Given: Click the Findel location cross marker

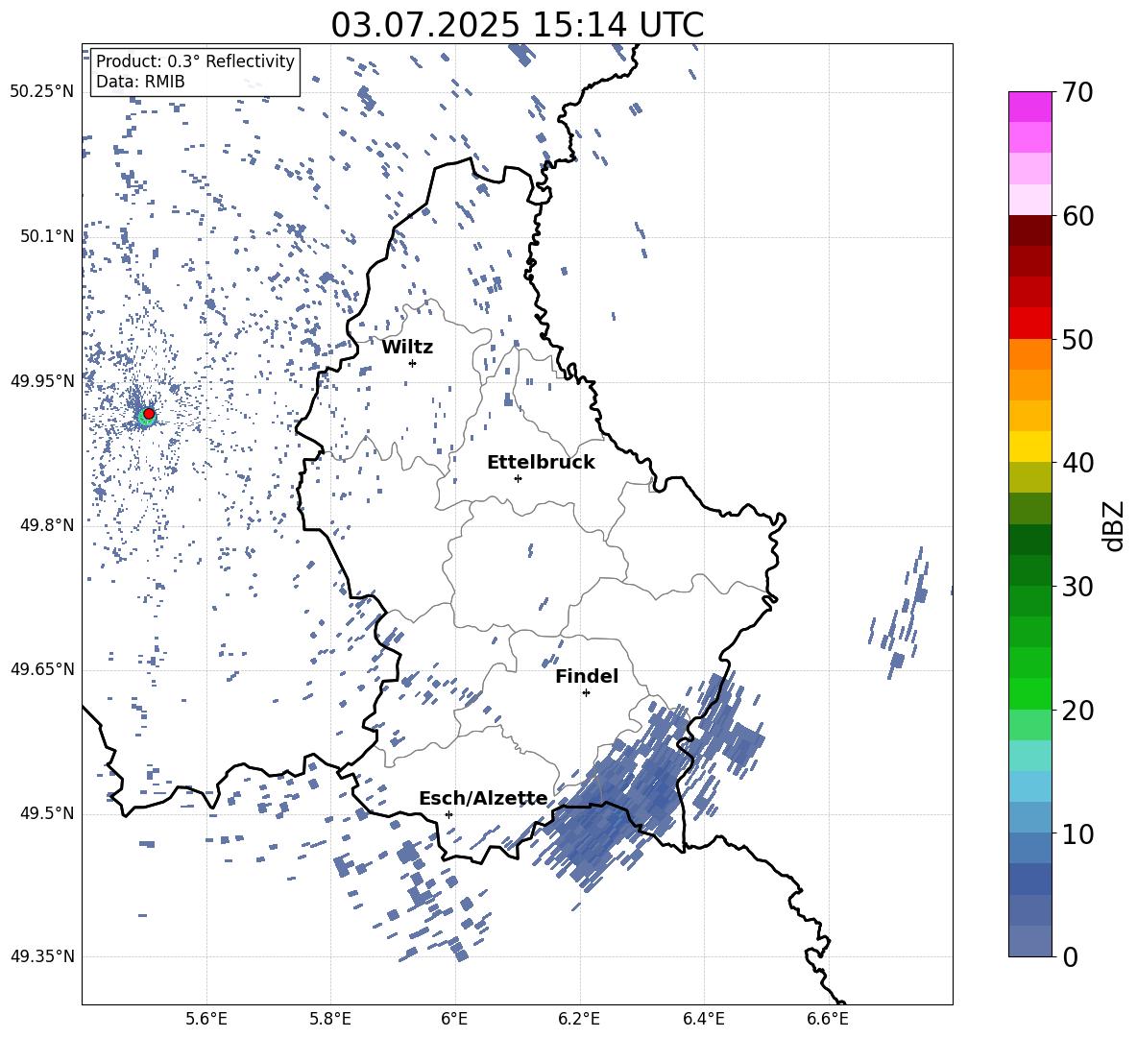Looking at the screenshot, I should click(x=586, y=693).
